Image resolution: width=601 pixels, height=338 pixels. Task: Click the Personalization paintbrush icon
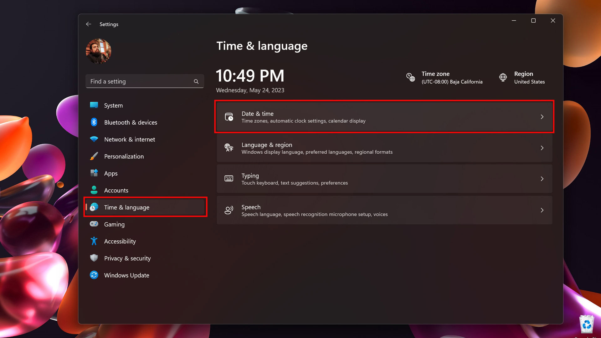pos(94,156)
